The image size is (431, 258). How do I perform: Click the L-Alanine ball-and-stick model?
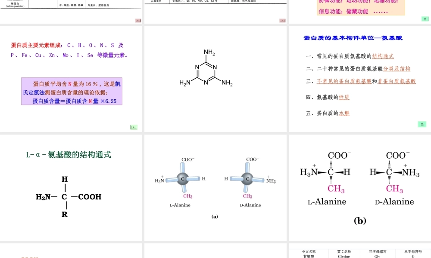pos(183,178)
